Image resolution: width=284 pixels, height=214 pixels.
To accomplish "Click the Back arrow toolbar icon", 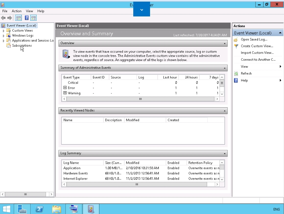I will coord(3,18).
